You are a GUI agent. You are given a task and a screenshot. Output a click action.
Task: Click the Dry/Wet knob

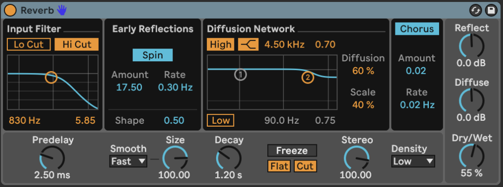pos(472,156)
